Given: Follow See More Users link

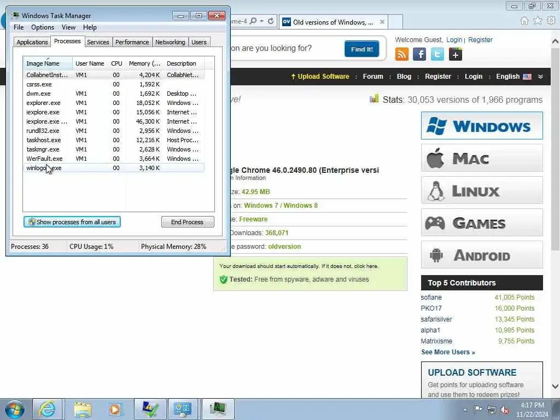Looking at the screenshot, I should [x=448, y=352].
